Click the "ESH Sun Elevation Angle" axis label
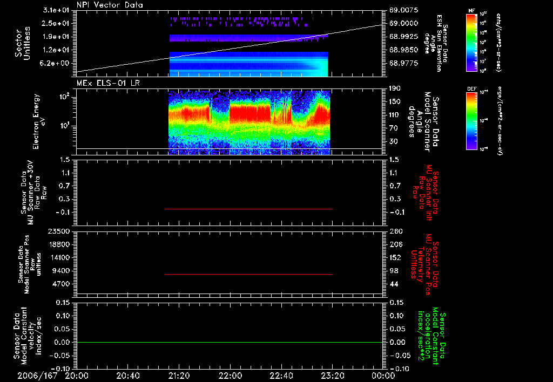Viewport: 553px width, 382px height. point(436,43)
